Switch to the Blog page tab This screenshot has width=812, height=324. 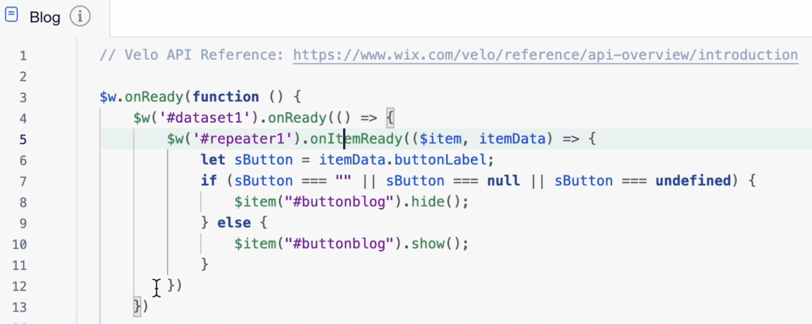(x=44, y=17)
